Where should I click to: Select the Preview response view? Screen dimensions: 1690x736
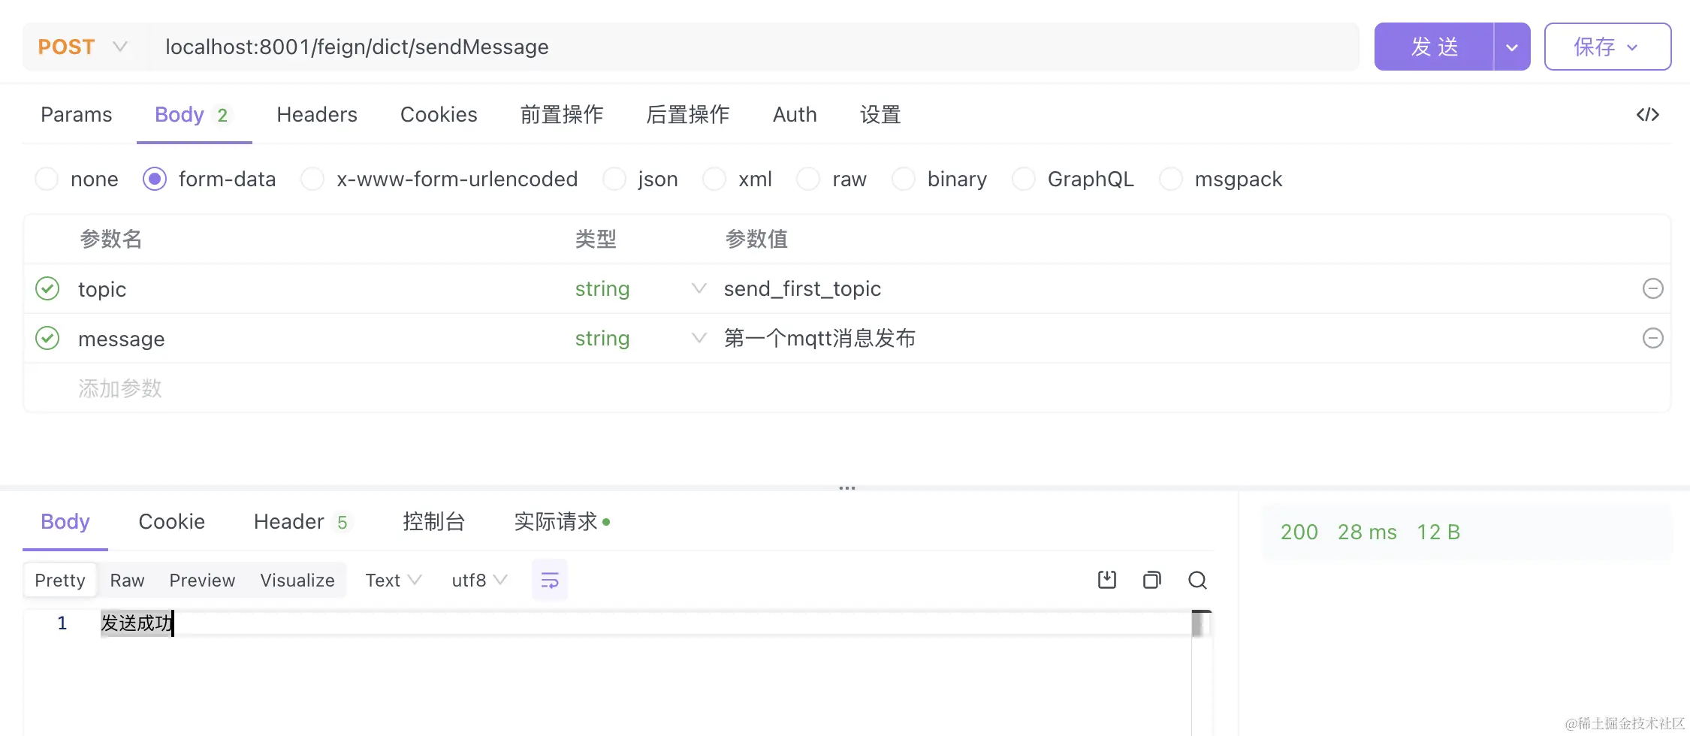202,580
